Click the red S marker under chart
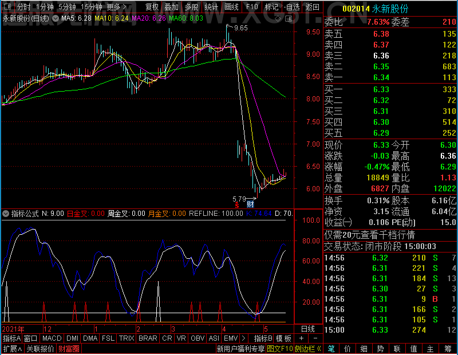 236,205
